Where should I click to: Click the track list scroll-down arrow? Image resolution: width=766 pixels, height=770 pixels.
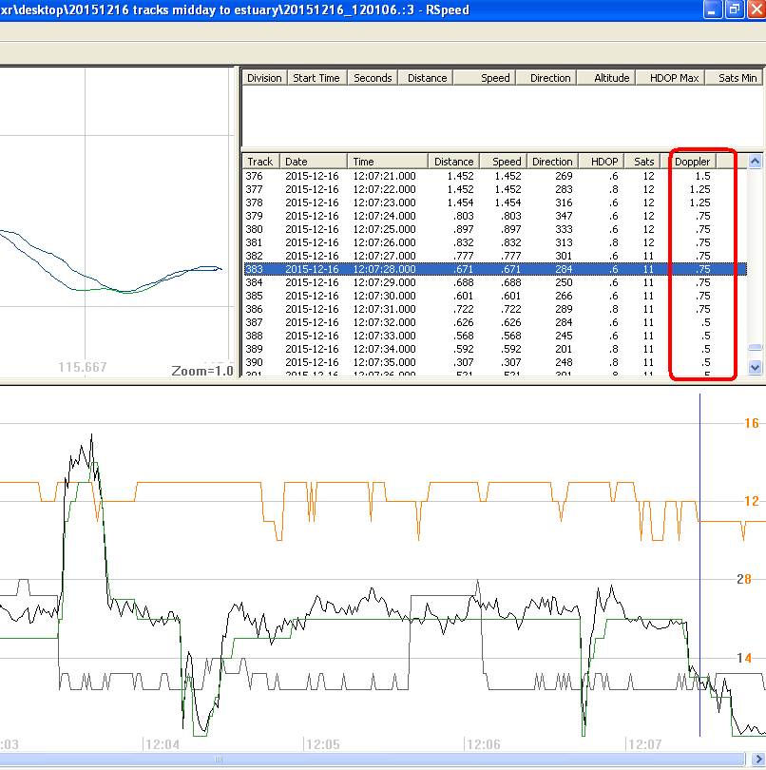click(x=756, y=367)
